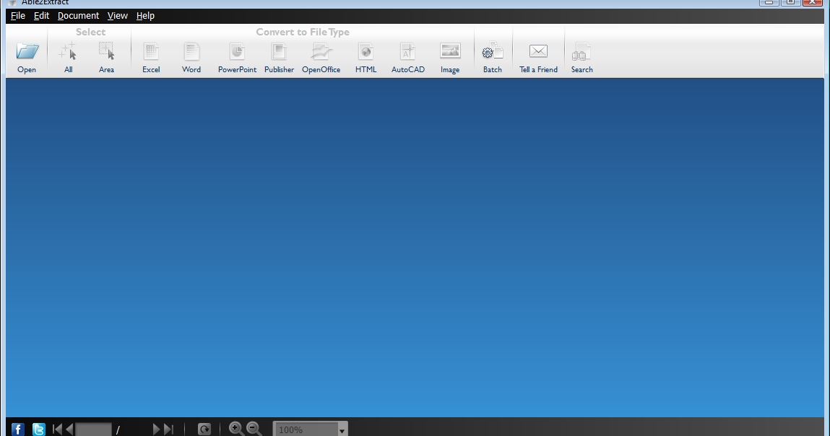The height and width of the screenshot is (436, 830).
Task: Click the zoom in magnifier control
Action: click(235, 429)
